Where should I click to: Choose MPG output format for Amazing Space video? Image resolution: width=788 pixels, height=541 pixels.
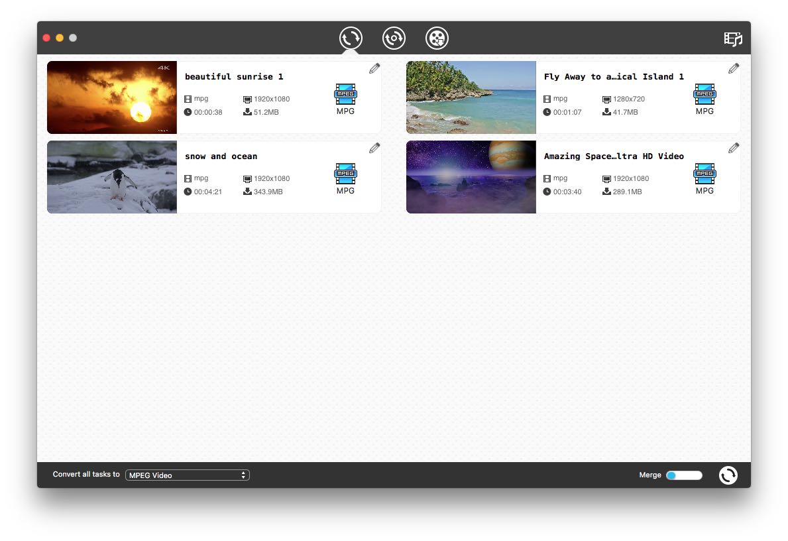pyautogui.click(x=704, y=179)
